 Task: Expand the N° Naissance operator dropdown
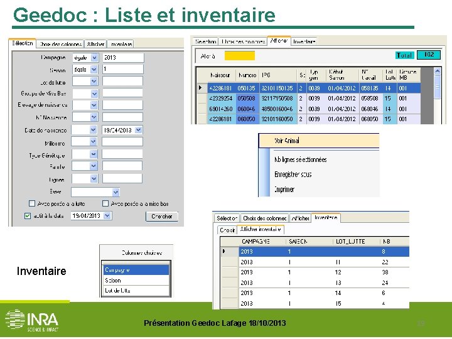coord(94,117)
